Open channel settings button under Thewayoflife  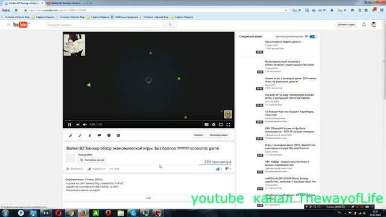pyautogui.click(x=92, y=160)
